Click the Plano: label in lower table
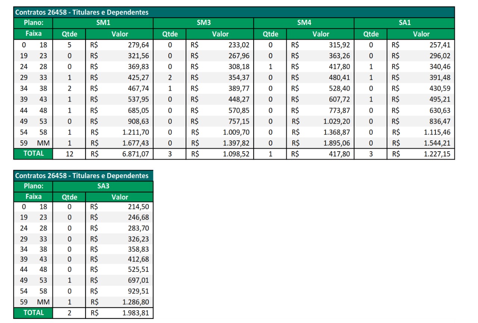The width and height of the screenshot is (478, 323). click(x=34, y=186)
